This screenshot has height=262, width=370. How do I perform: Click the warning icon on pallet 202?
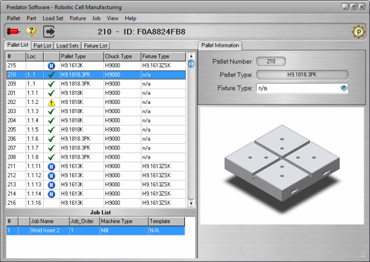[51, 102]
